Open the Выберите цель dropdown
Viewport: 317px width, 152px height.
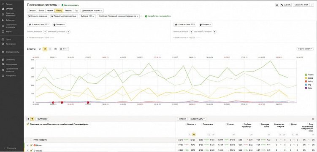[198, 119]
